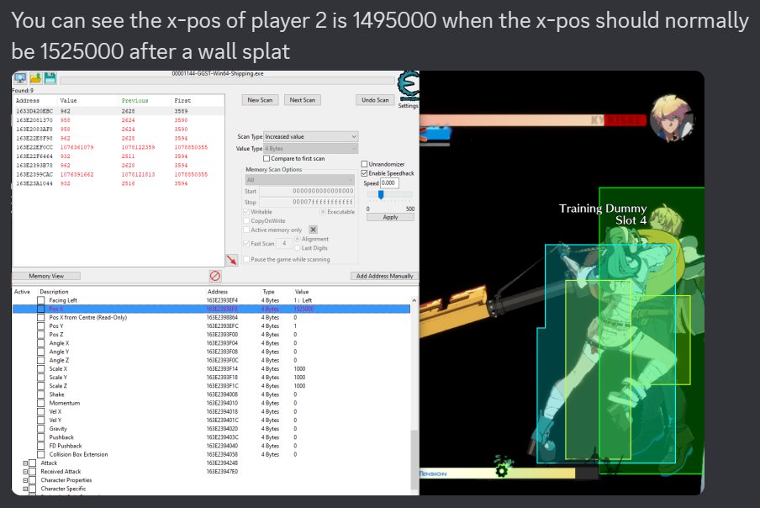Click the floppy disk save icon
Image resolution: width=760 pixels, height=508 pixels.
[x=50, y=78]
